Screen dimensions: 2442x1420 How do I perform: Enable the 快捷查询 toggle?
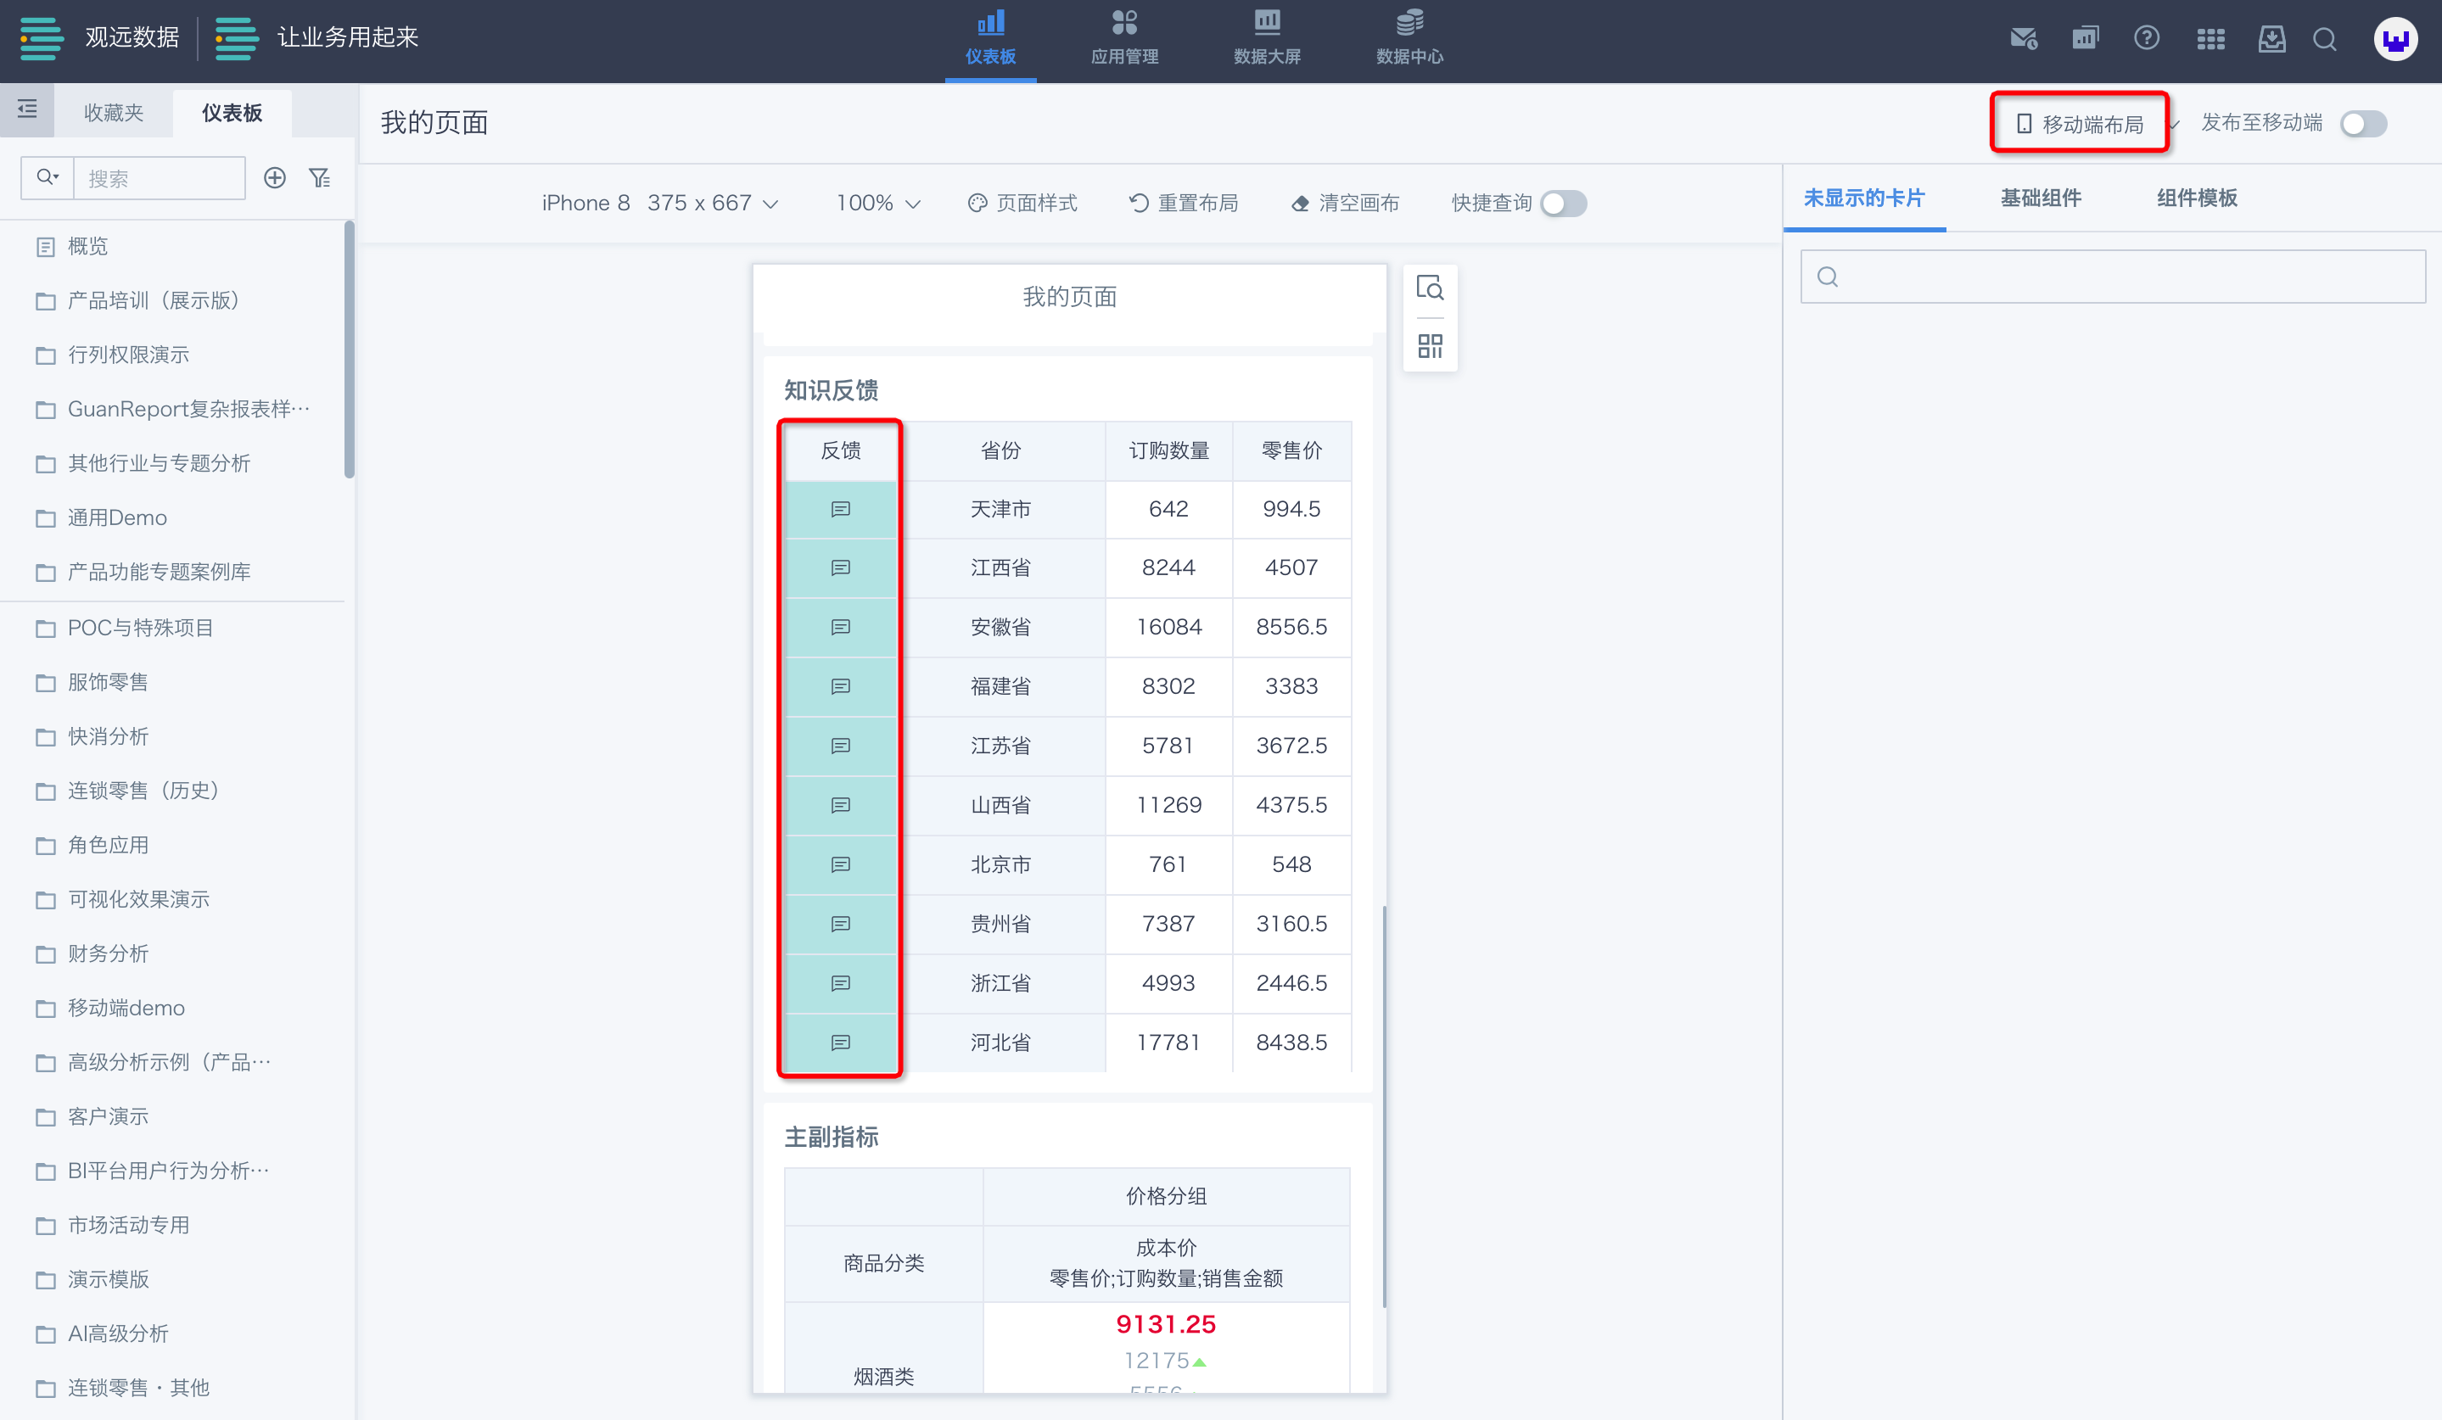pos(1563,204)
